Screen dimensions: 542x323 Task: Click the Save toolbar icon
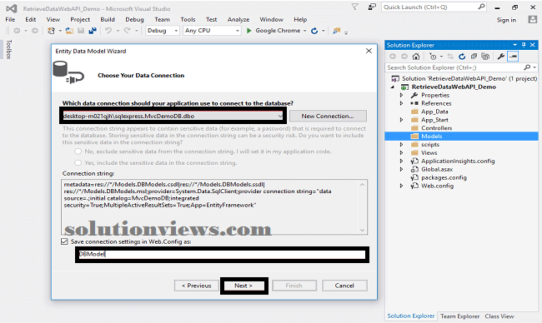81,31
